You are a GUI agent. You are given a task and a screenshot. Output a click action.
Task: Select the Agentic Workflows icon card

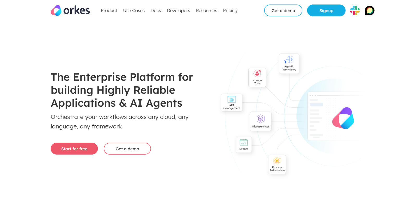click(x=289, y=64)
